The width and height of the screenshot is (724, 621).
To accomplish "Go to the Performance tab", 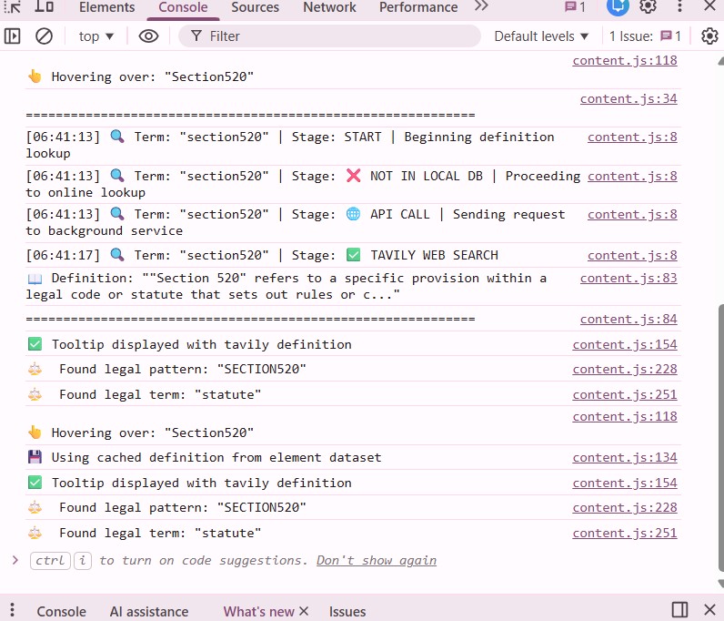I will 418,7.
